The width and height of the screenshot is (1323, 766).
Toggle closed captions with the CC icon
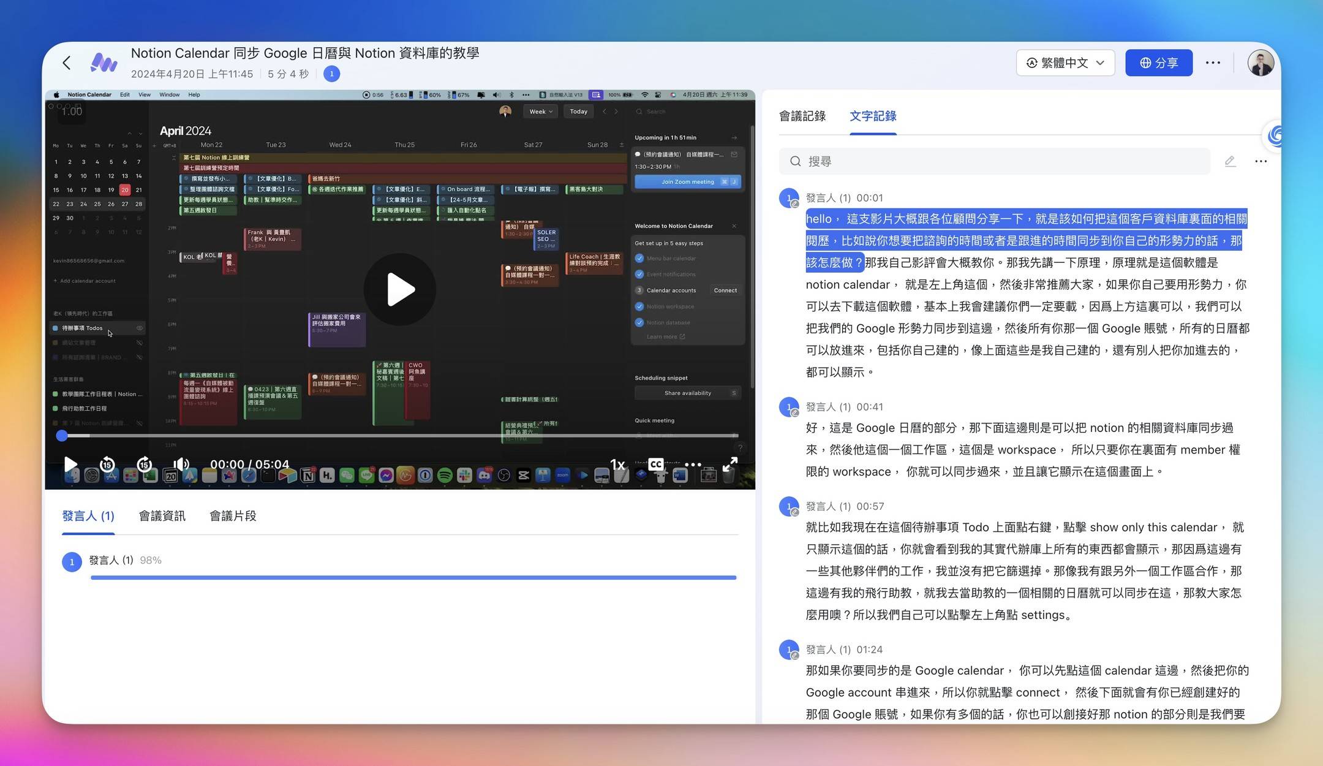click(x=655, y=464)
